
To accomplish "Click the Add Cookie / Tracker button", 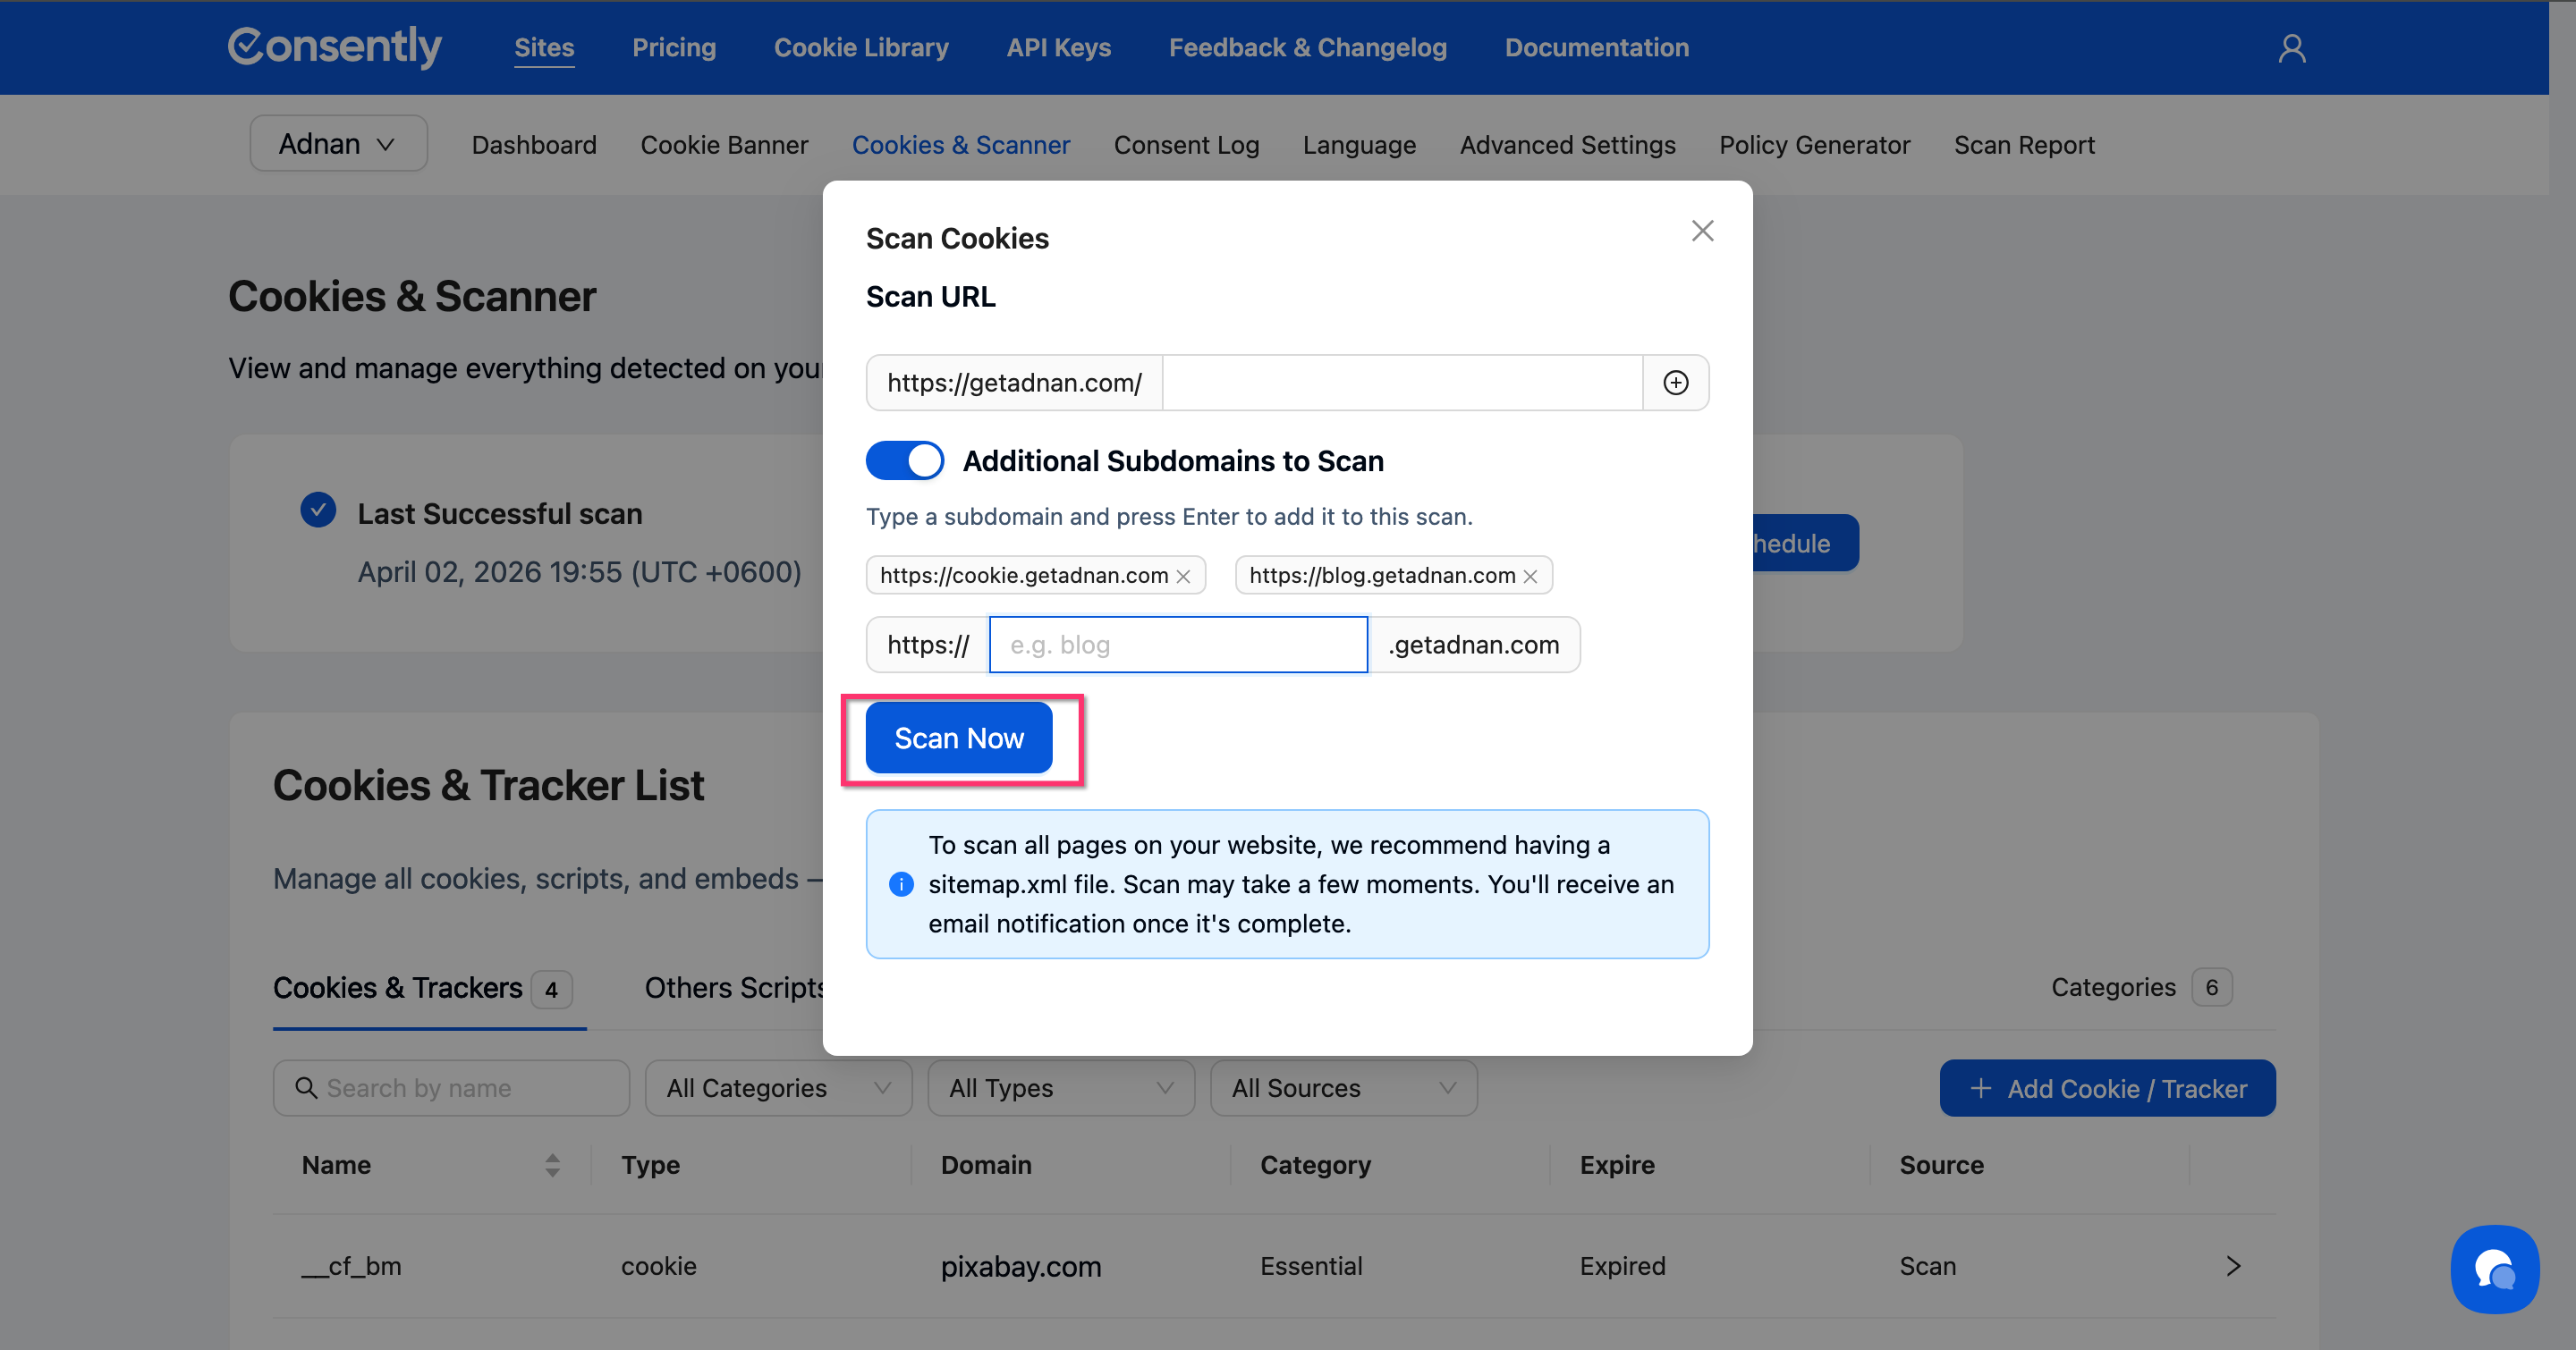I will click(2107, 1088).
